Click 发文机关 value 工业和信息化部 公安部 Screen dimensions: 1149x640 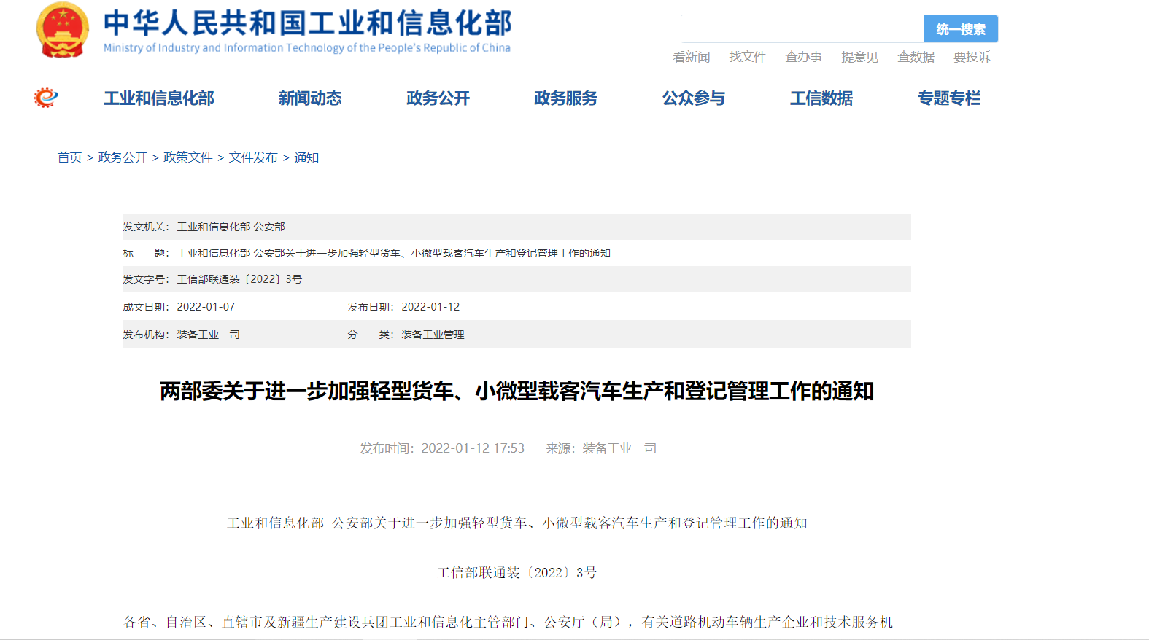[x=231, y=227]
